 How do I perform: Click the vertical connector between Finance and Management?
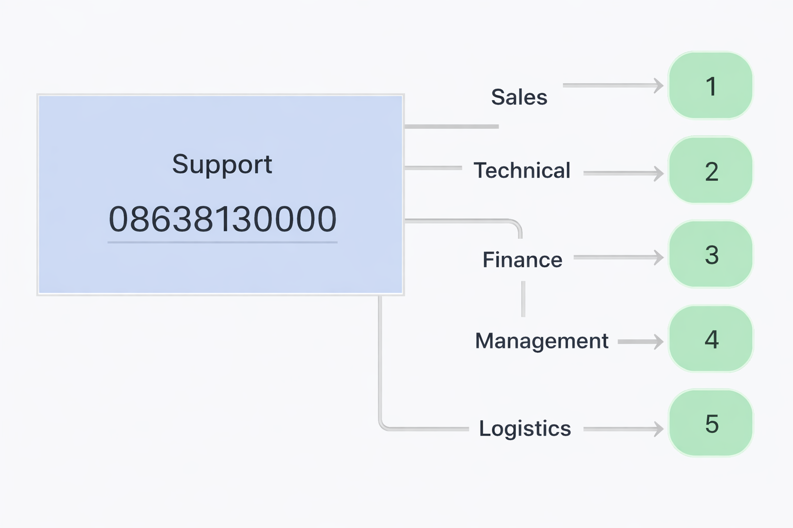523,299
